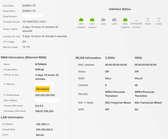Viewport: 168px width, 139px height.
Task: Click PPPoE Up time 3 days 18 hours
Action: tap(47, 77)
